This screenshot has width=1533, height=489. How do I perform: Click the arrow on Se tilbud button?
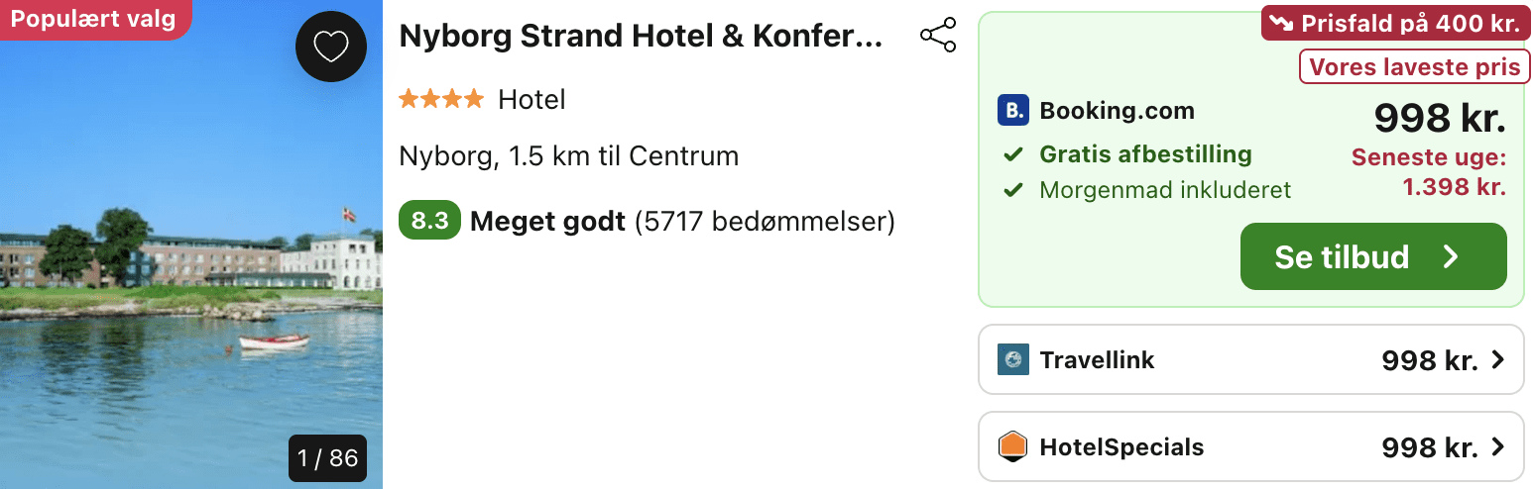click(1451, 257)
